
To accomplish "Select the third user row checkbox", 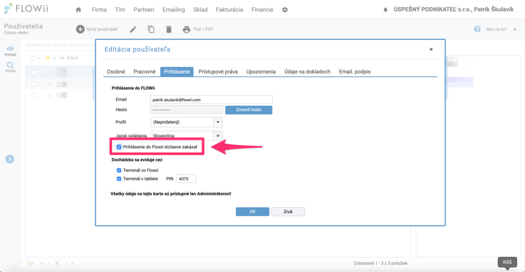I will 33,95.
